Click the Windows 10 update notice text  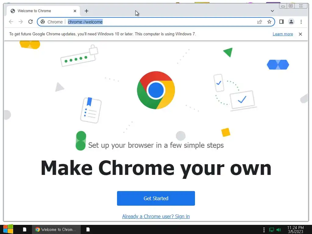[x=102, y=34]
